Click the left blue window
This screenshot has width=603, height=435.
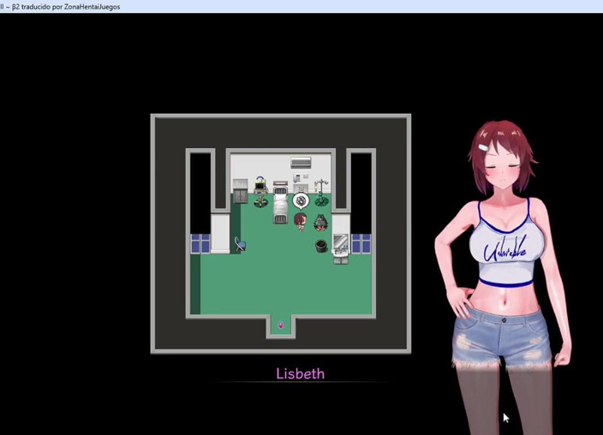[x=200, y=244]
